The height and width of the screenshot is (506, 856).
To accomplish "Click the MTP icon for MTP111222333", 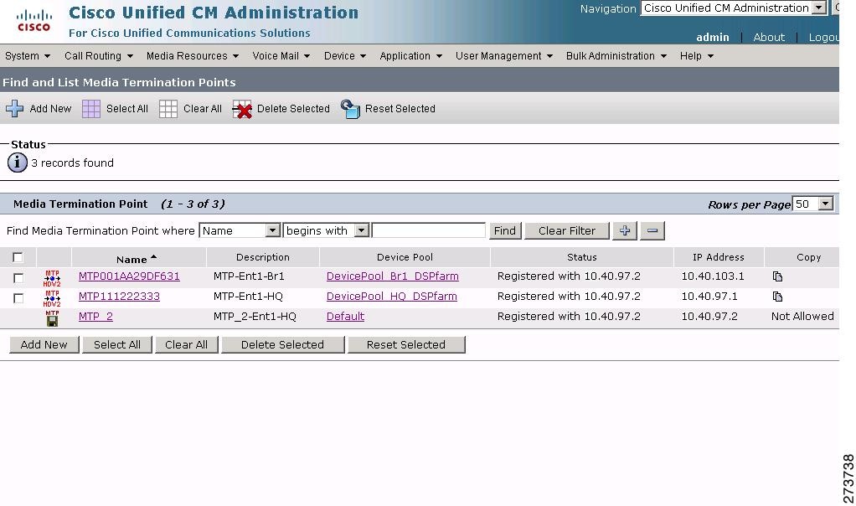I will [52, 298].
